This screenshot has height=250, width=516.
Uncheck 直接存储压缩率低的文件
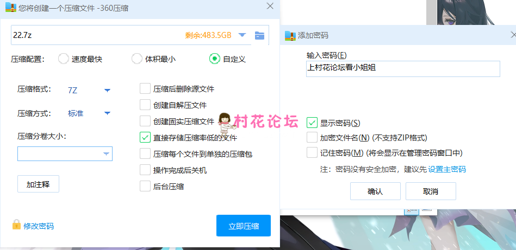(x=145, y=137)
